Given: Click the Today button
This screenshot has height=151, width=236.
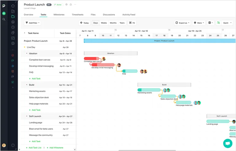Looking at the screenshot, I should click(84, 23).
